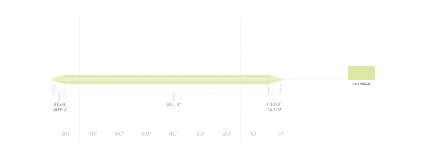Click the dashed bracket under rear taper
Viewport: 427px width, 159px height.
pyautogui.click(x=58, y=89)
